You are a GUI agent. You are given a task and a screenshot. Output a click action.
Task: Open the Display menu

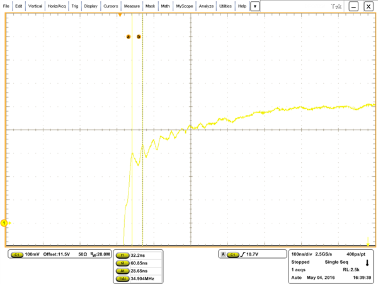91,6
